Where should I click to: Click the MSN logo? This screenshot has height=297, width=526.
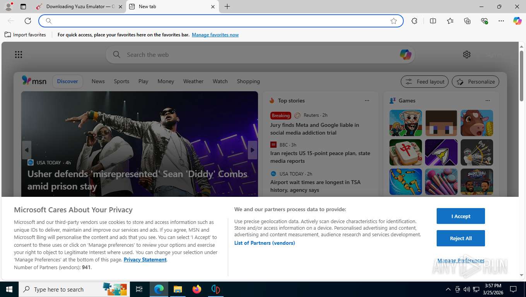[x=34, y=81]
